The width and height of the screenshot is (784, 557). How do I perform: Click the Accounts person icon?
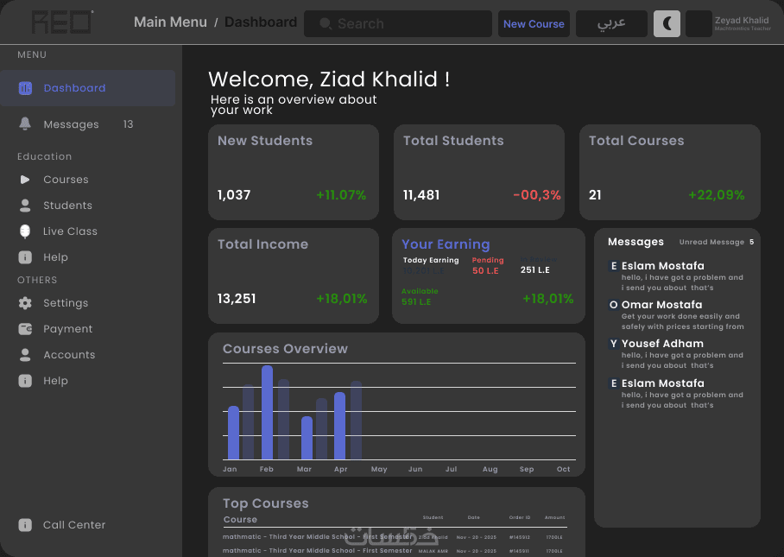pyautogui.click(x=25, y=355)
